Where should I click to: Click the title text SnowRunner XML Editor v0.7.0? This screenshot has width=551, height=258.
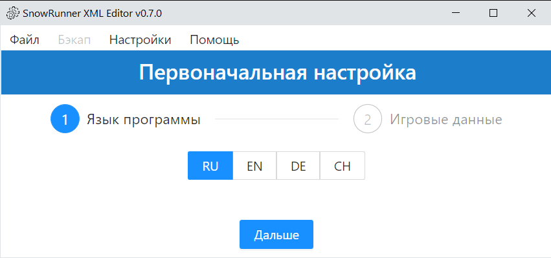click(x=93, y=14)
